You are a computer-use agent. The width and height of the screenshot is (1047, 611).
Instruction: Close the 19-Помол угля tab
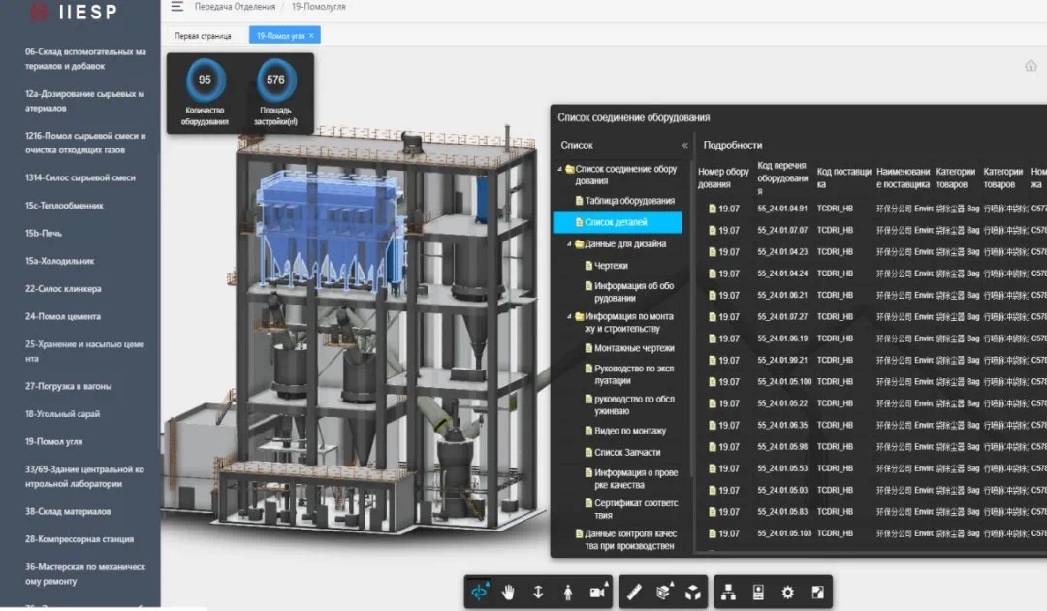coord(311,36)
